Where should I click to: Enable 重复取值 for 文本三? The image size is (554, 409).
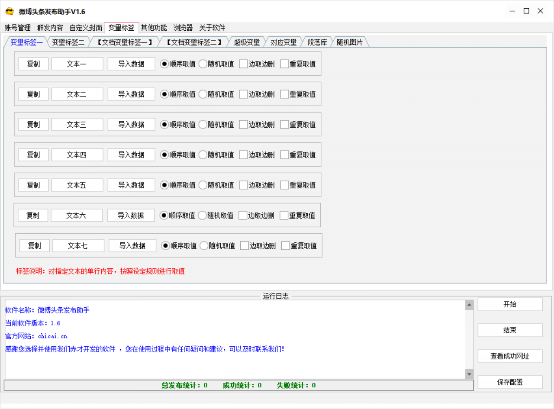298,124
